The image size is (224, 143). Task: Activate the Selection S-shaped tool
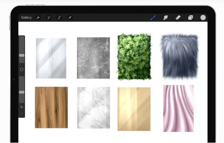59,18
